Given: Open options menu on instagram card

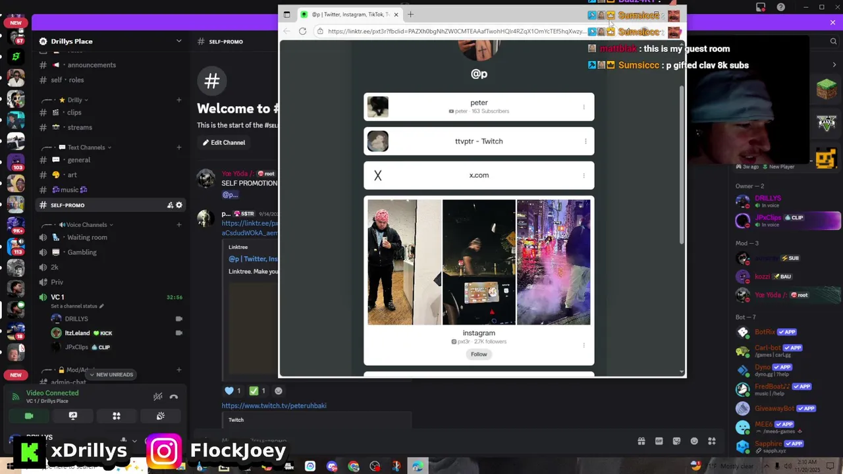Looking at the screenshot, I should (584, 345).
